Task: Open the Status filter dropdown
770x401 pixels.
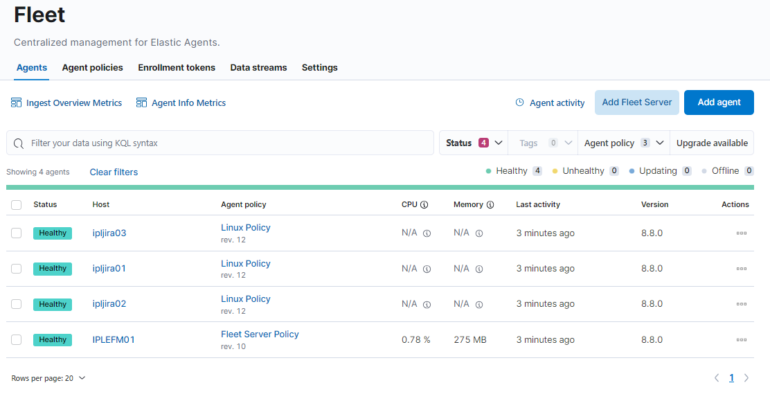Action: [474, 143]
